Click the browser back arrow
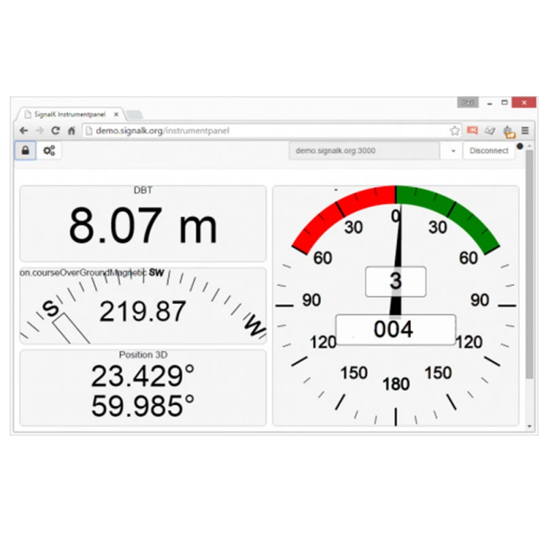Image resolution: width=544 pixels, height=544 pixels. (x=24, y=131)
